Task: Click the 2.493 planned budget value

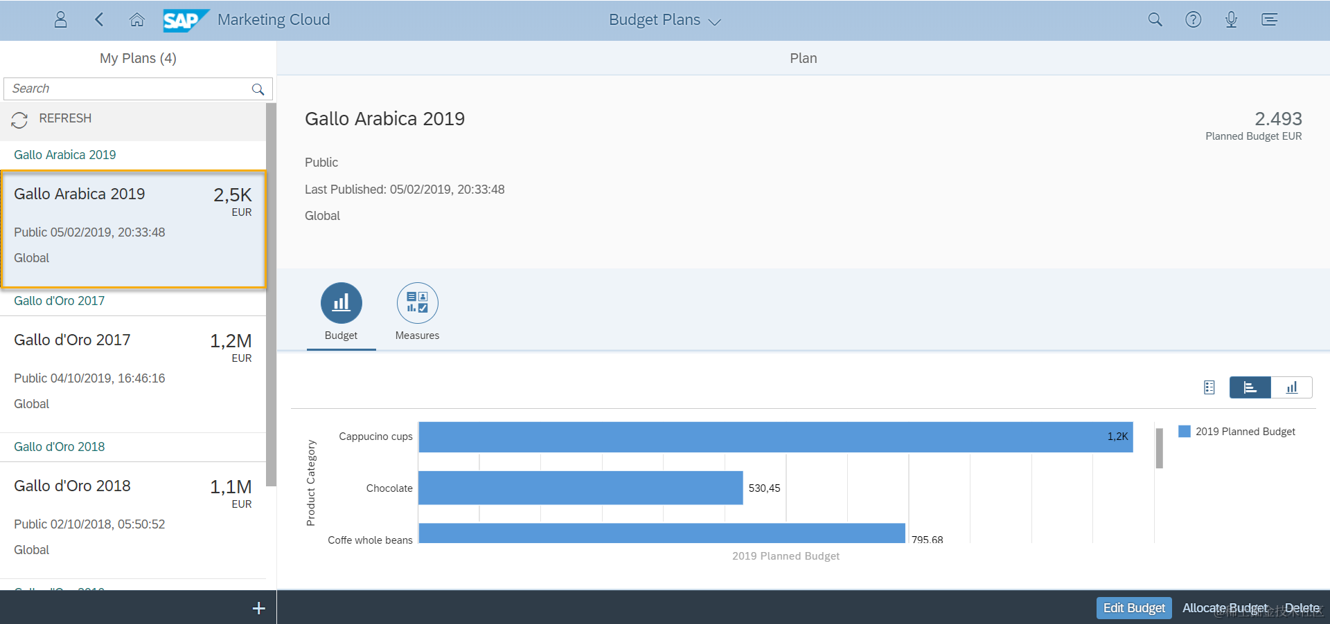Action: pyautogui.click(x=1278, y=119)
